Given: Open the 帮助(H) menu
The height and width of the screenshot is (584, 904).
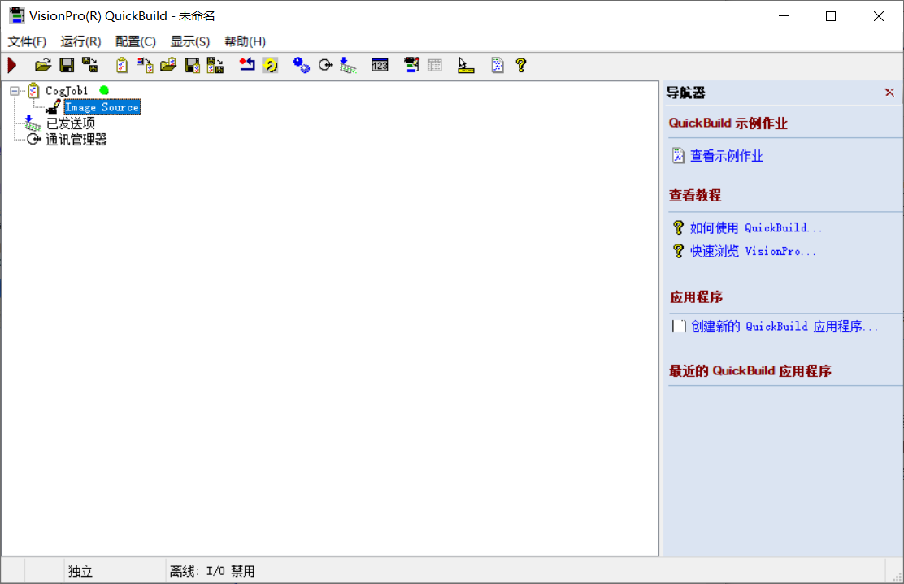Looking at the screenshot, I should [x=245, y=41].
